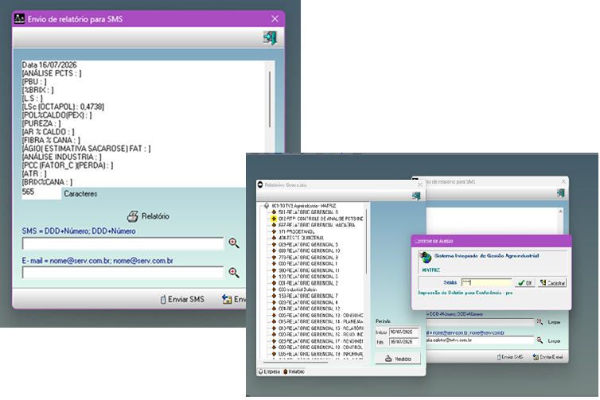Select CONTROLE DE ANALISE PCTS tree item
This screenshot has height=400, width=600.
click(x=321, y=219)
